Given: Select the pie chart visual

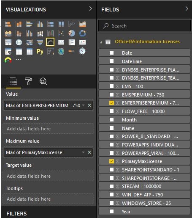Looking at the screenshot, I should [x=72, y=33].
